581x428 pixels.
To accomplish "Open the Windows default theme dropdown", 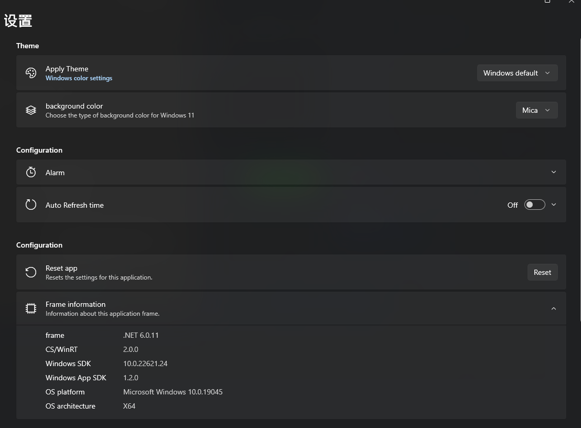I will tap(517, 73).
